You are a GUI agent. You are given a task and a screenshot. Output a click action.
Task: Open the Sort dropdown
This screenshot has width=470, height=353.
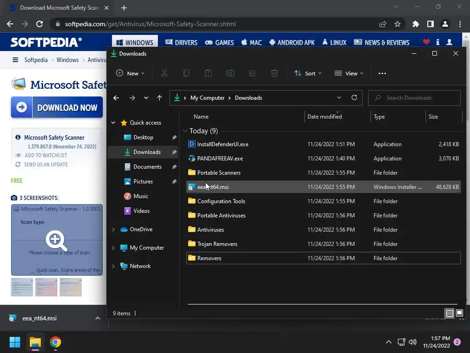pos(308,73)
